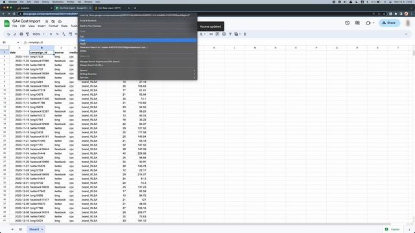Open the File menu

pyautogui.click(x=14, y=26)
